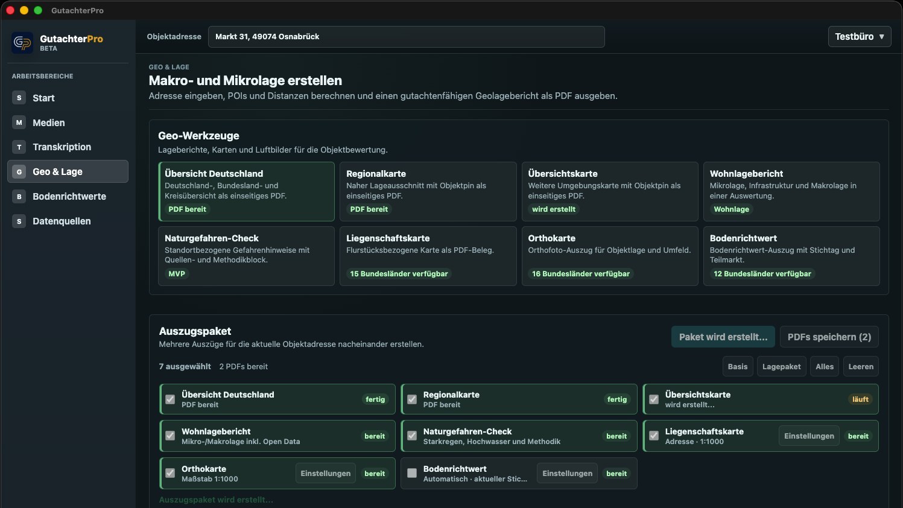Open Einstellungen for Orthokarte
Screen dimensions: 903x508
click(x=326, y=474)
